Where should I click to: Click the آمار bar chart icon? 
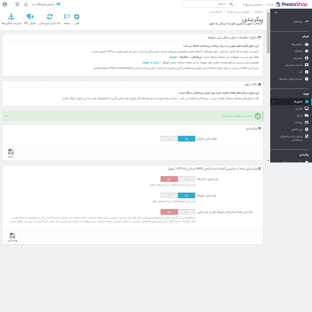[x=307, y=72]
